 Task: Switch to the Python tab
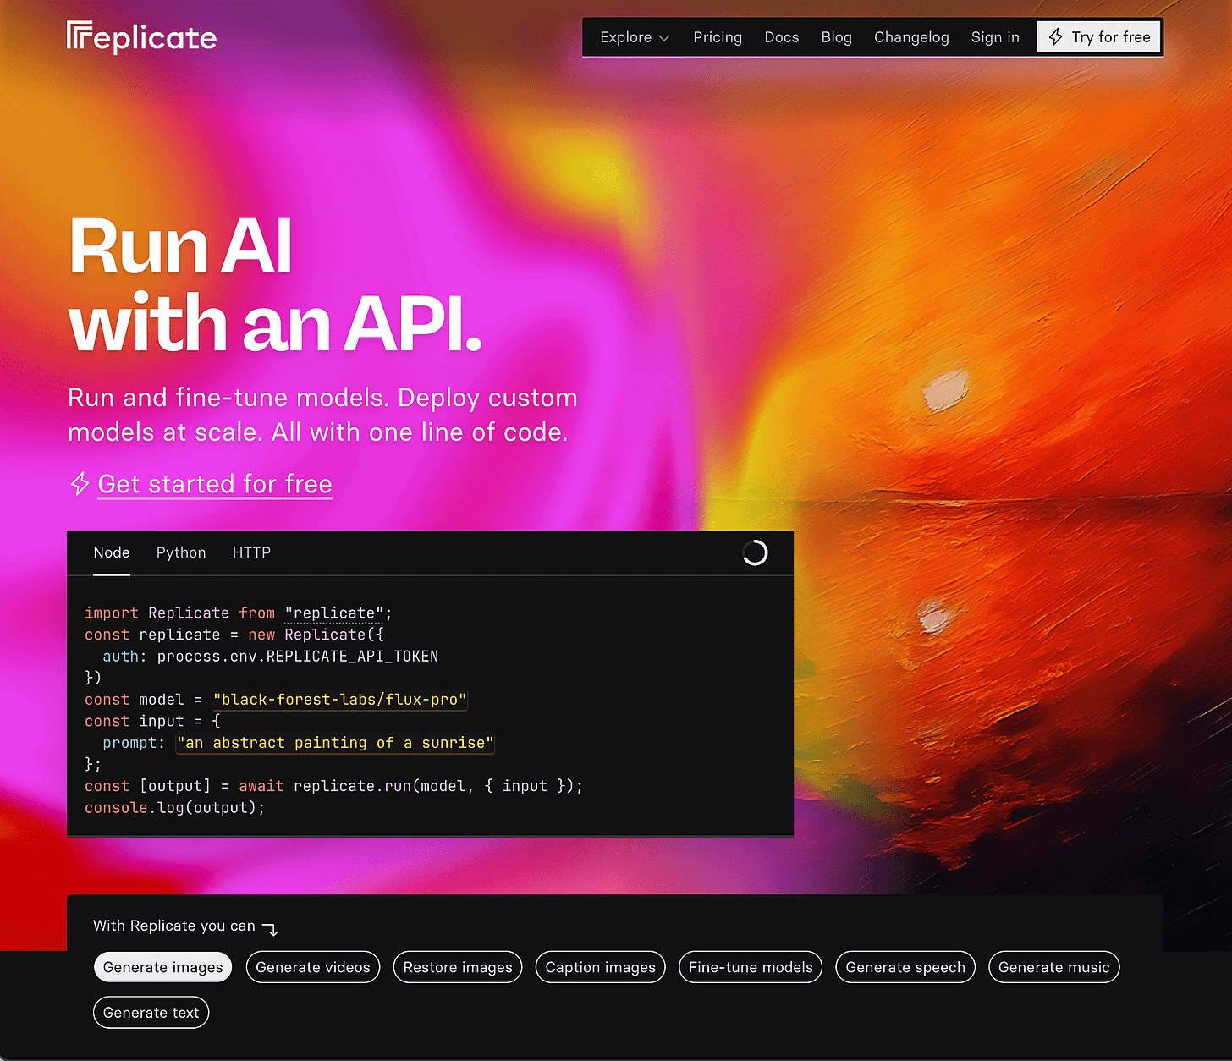coord(181,552)
